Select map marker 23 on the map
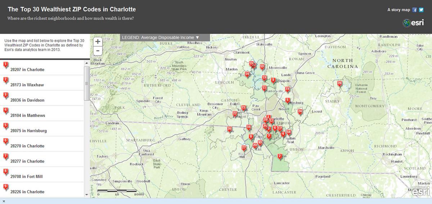The height and width of the screenshot is (204, 432). pos(287,89)
